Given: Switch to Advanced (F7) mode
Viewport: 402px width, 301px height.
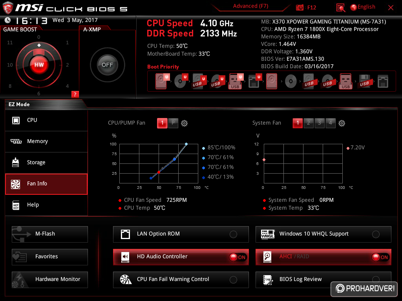Looking at the screenshot, I should click(x=250, y=6).
